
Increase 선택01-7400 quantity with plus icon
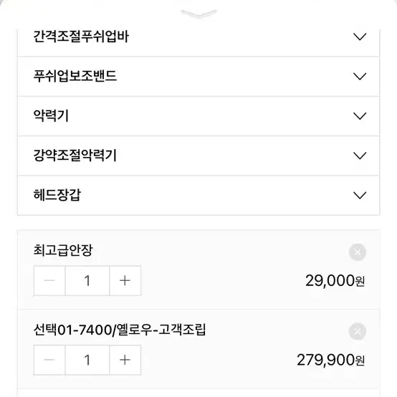click(x=125, y=360)
